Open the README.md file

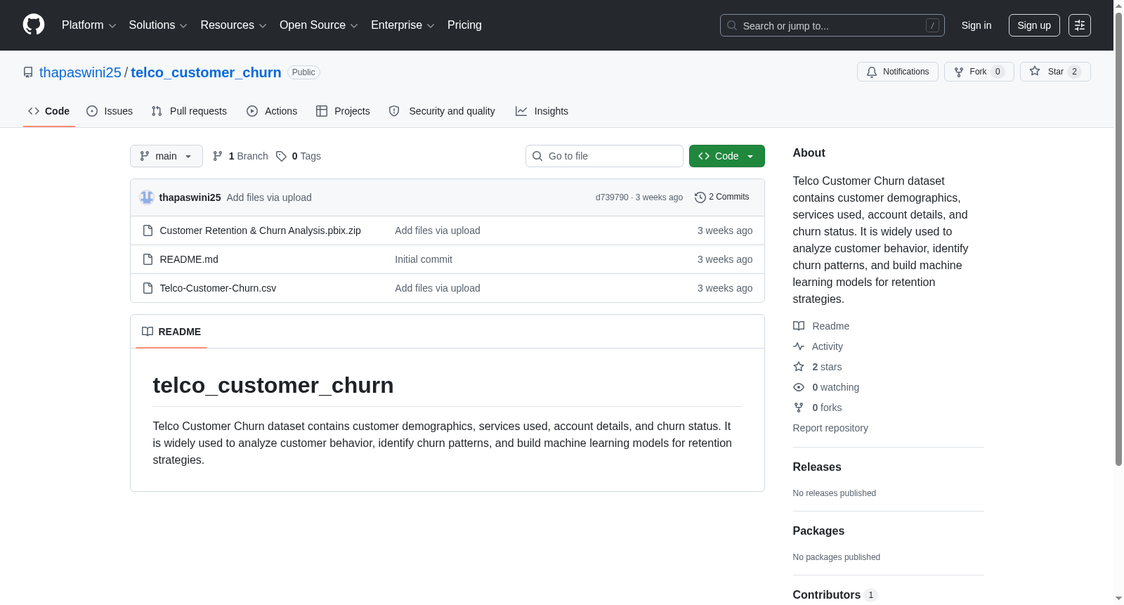click(x=189, y=259)
